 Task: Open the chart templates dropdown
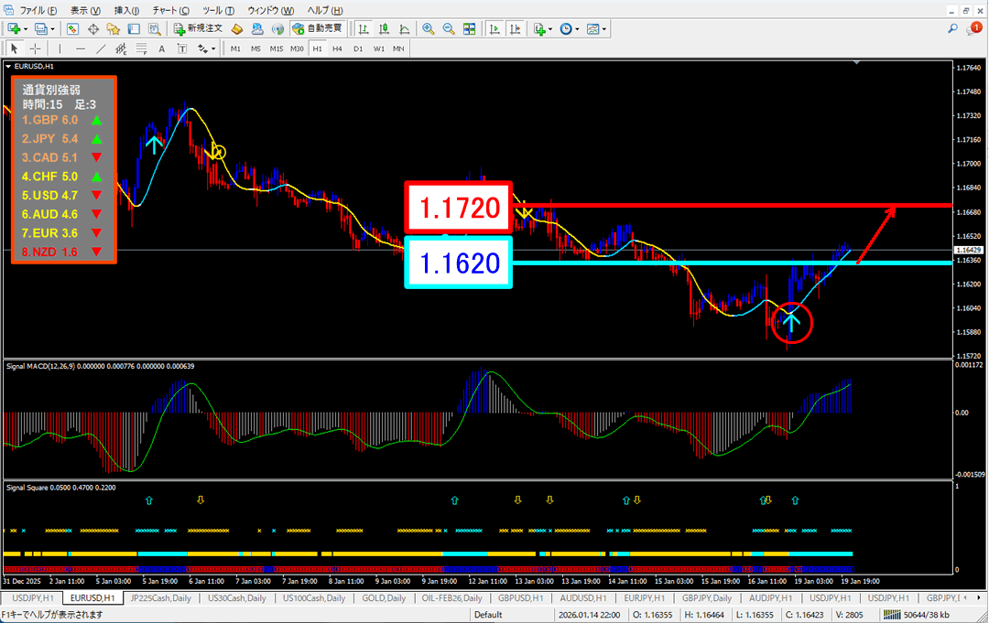[x=605, y=29]
